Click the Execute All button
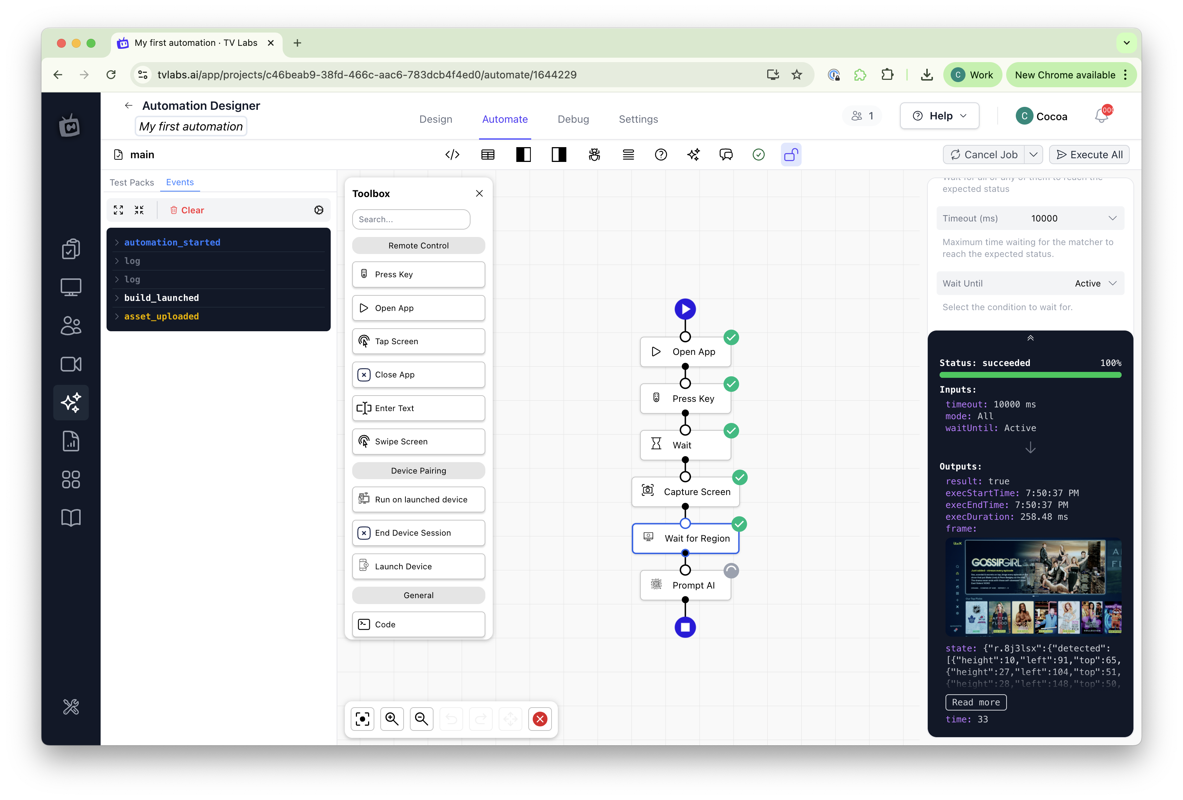The width and height of the screenshot is (1183, 800). (x=1089, y=154)
